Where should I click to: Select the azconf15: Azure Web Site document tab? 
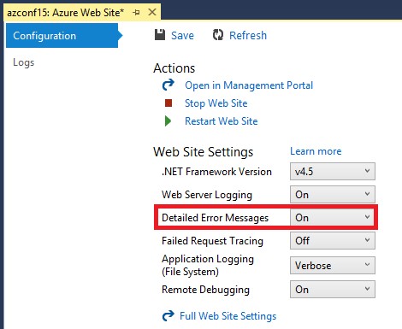coord(66,13)
